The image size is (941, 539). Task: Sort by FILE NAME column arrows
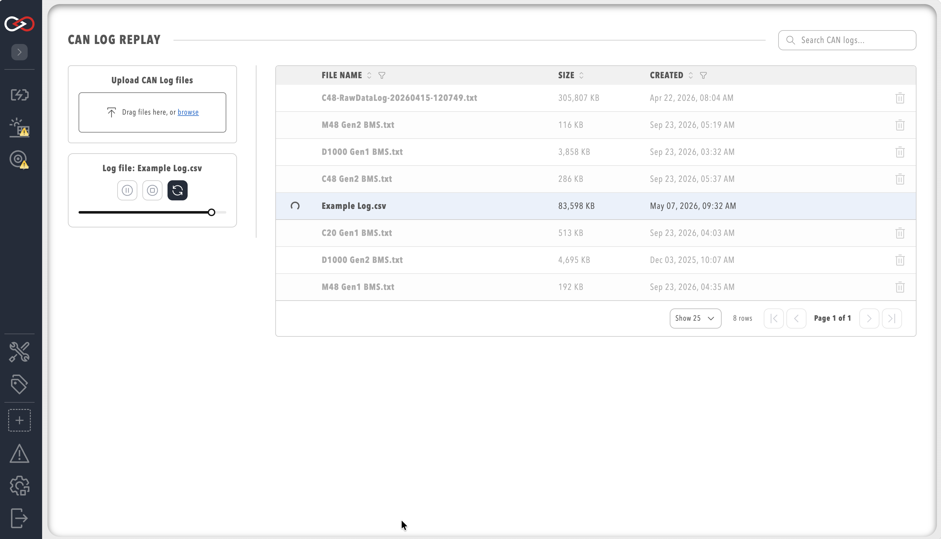pyautogui.click(x=369, y=75)
